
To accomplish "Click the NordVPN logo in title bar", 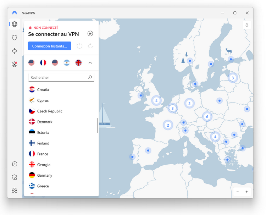I will (15, 13).
